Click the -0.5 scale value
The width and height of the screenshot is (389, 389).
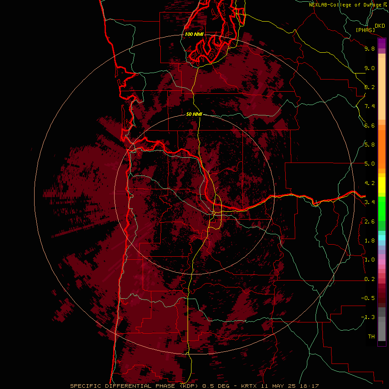click(x=368, y=298)
